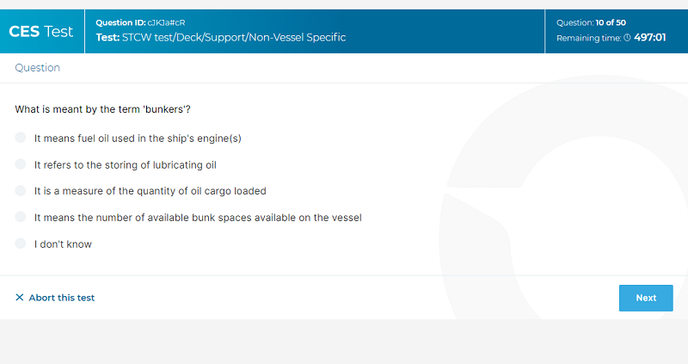Image resolution: width=688 pixels, height=364 pixels.
Task: Click the "I don't know" answer label
Action: tap(63, 244)
